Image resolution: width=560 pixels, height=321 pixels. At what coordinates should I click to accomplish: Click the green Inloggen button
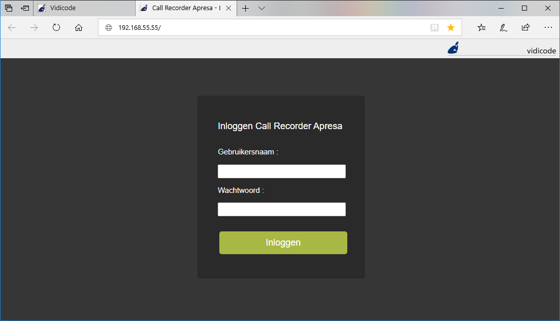(x=283, y=243)
